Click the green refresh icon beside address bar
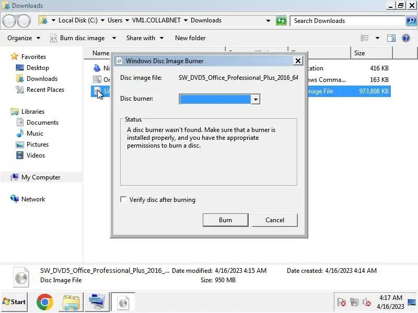 (281, 21)
